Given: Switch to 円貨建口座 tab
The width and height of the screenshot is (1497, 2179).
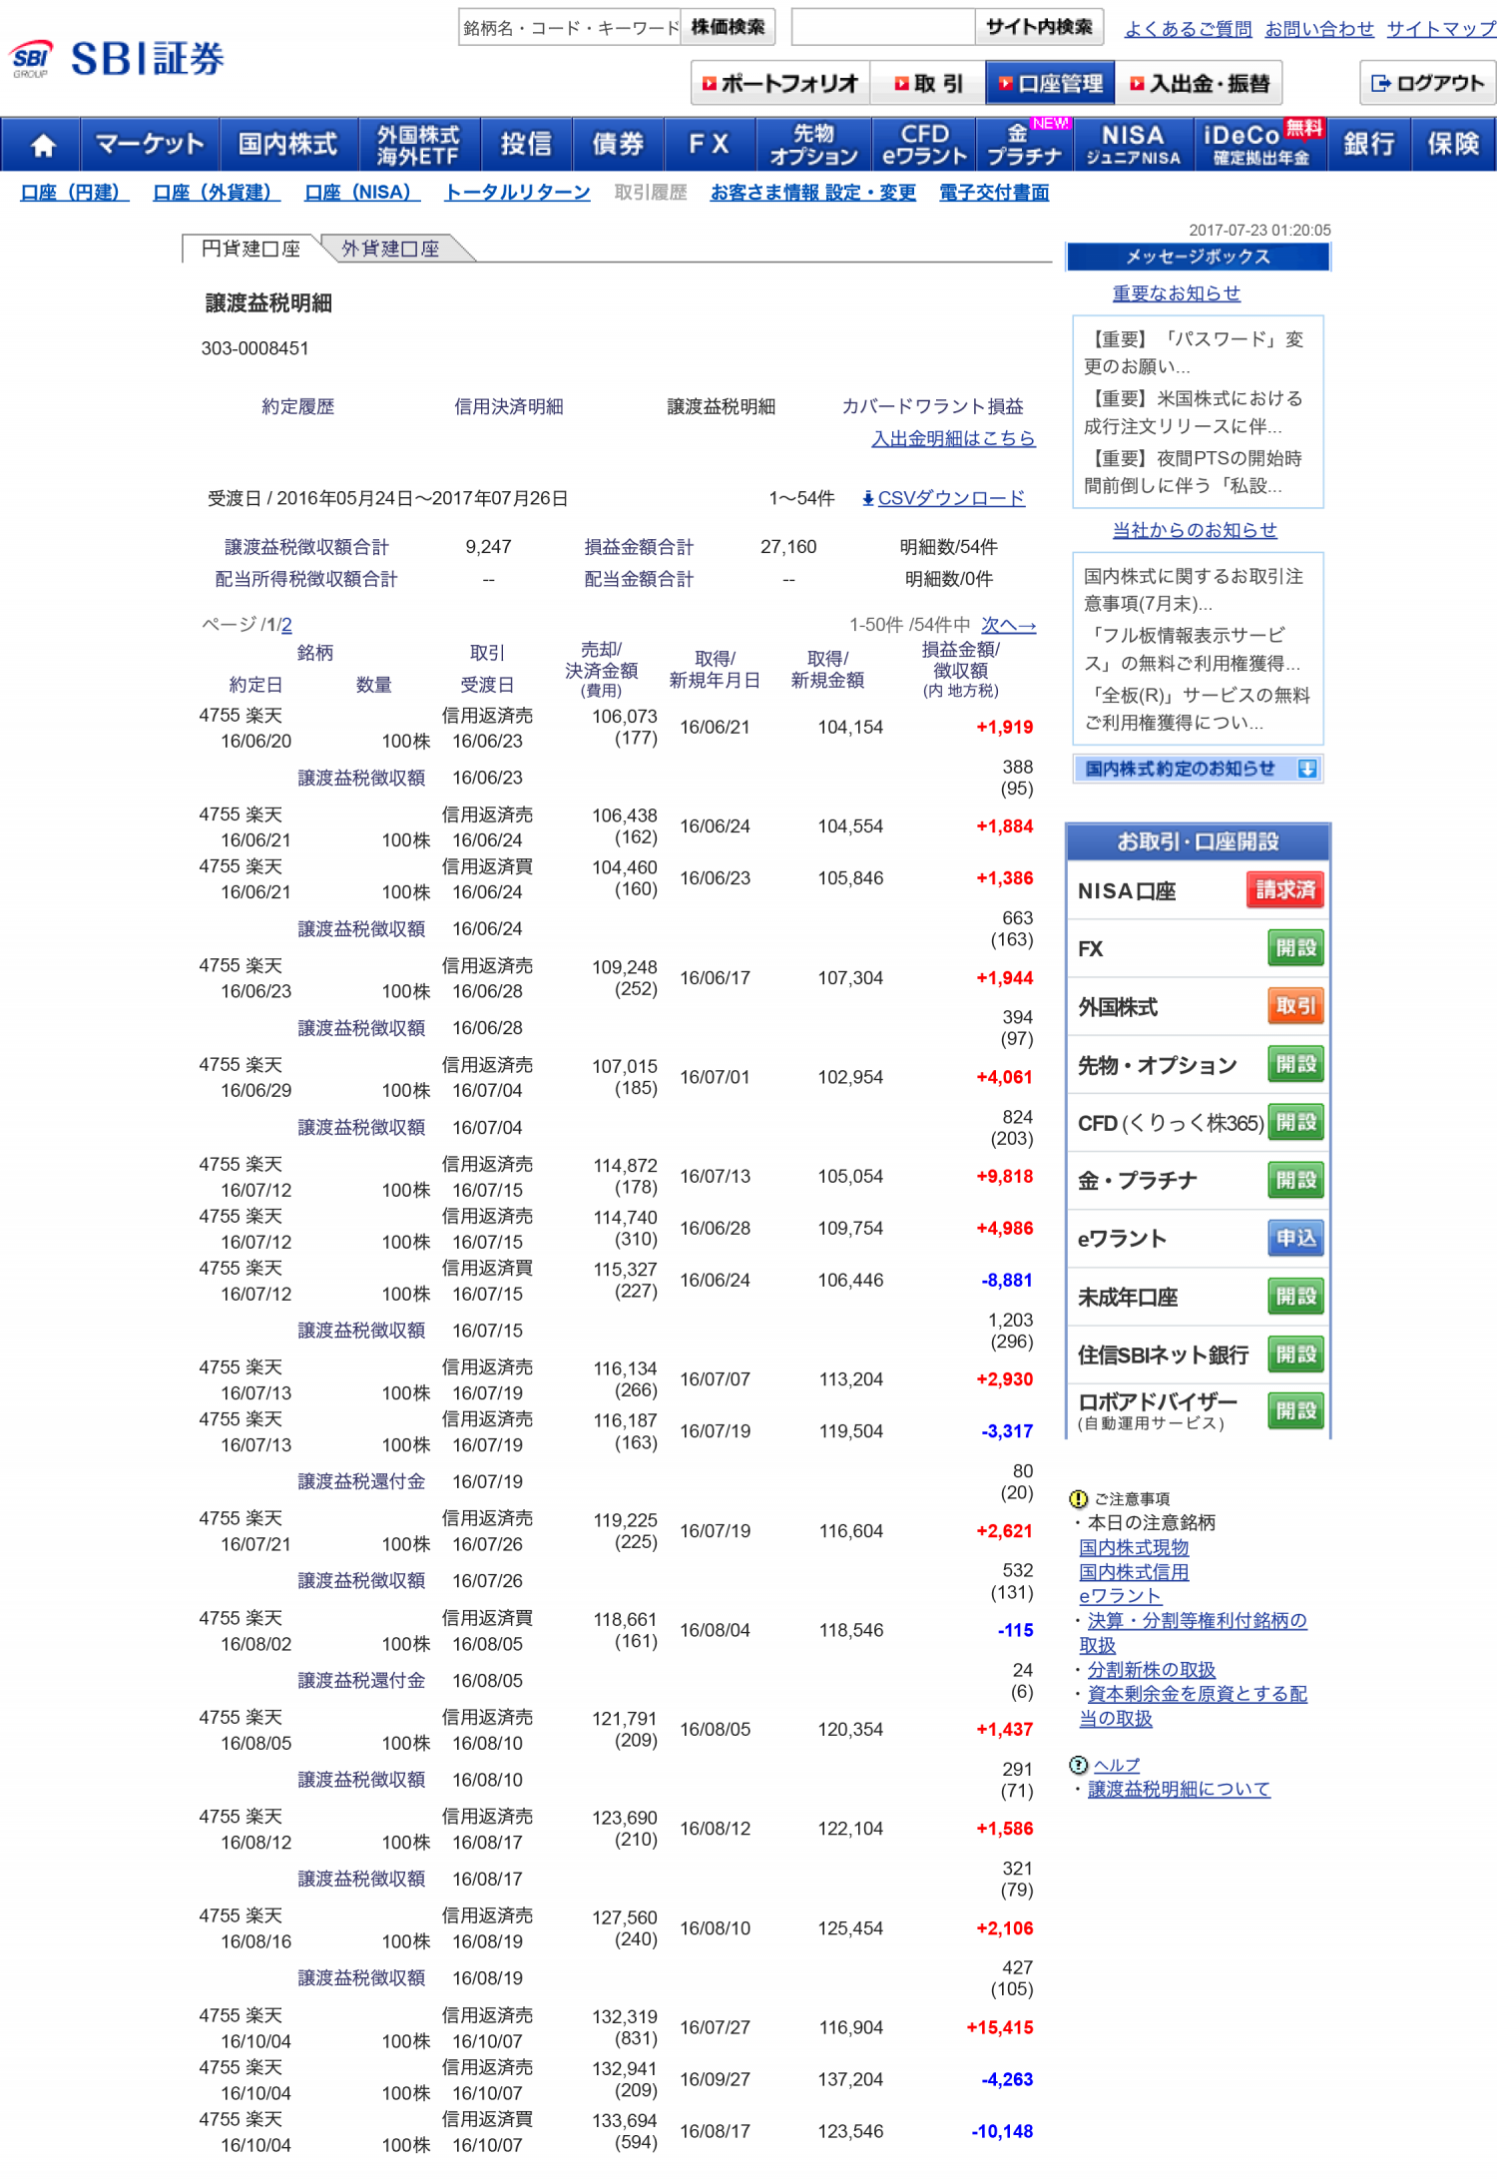Looking at the screenshot, I should pos(250,249).
